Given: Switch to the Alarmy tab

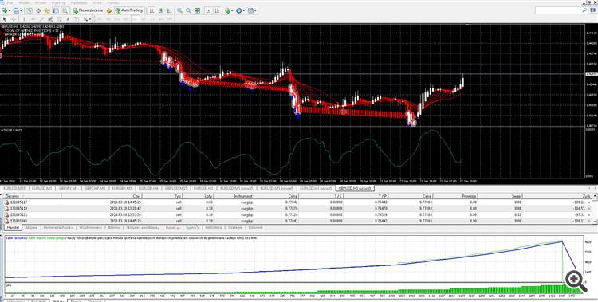Looking at the screenshot, I should 114,228.
